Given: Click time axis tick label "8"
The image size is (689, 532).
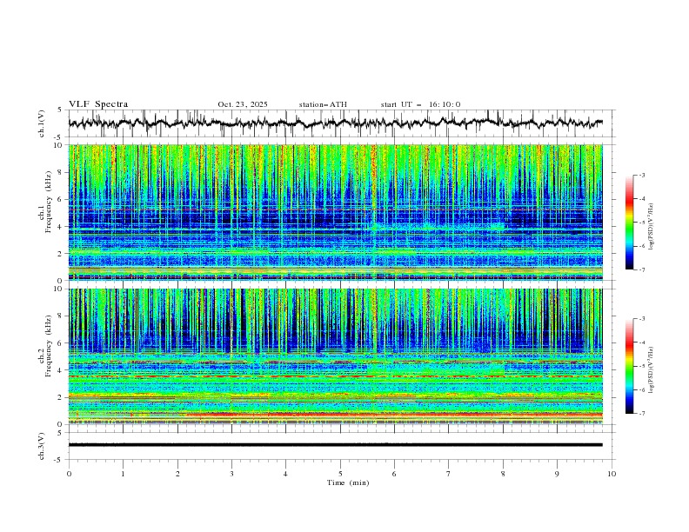Looking at the screenshot, I should pyautogui.click(x=503, y=474).
